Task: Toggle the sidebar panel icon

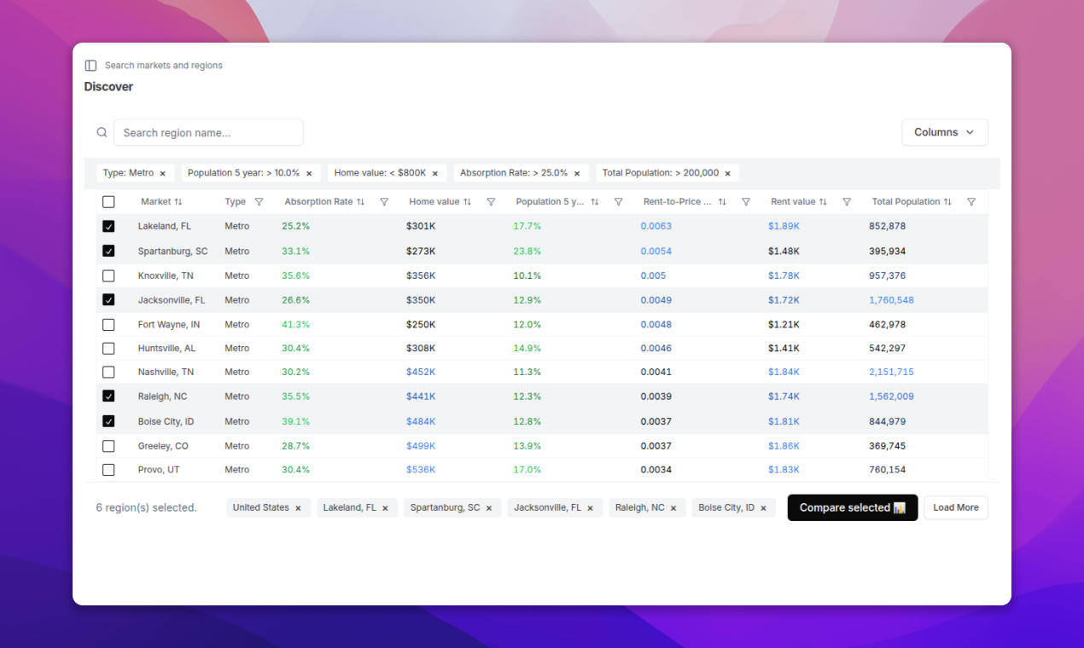Action: 90,66
